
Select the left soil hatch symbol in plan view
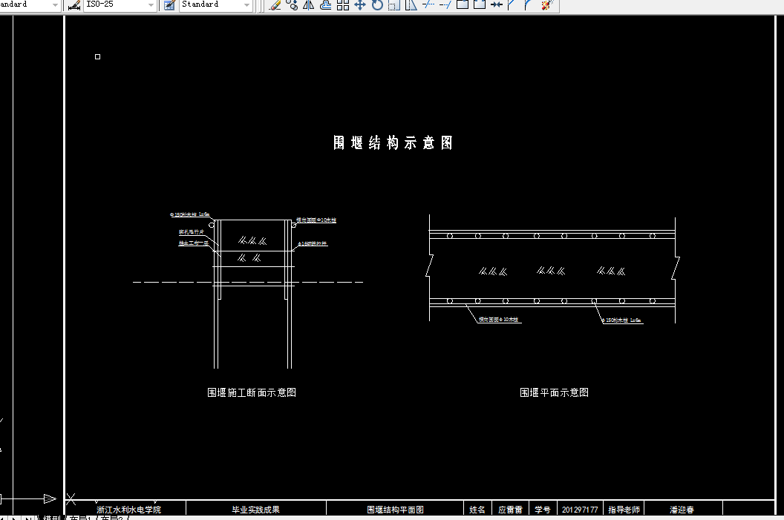coord(493,271)
